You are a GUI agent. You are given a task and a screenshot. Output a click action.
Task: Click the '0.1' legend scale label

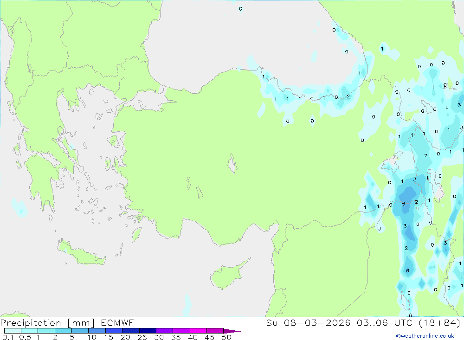(x=8, y=337)
